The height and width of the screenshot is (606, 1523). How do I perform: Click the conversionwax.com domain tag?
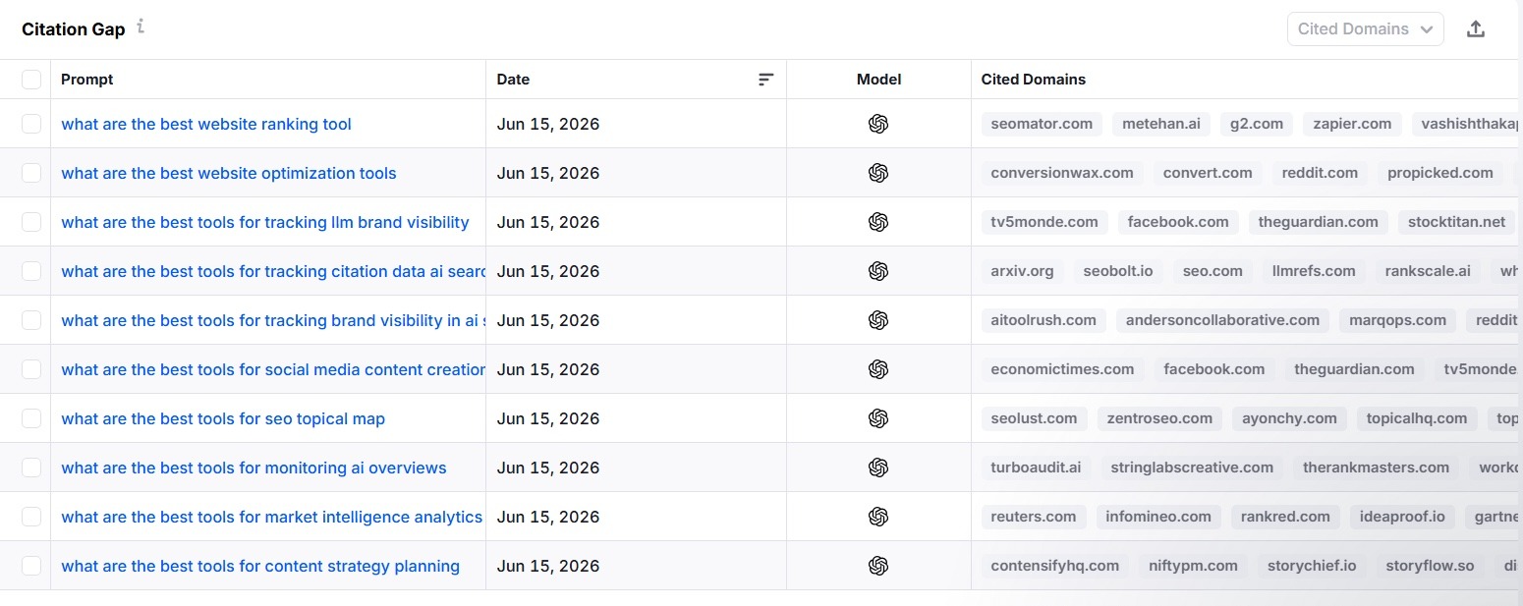pyautogui.click(x=1062, y=173)
